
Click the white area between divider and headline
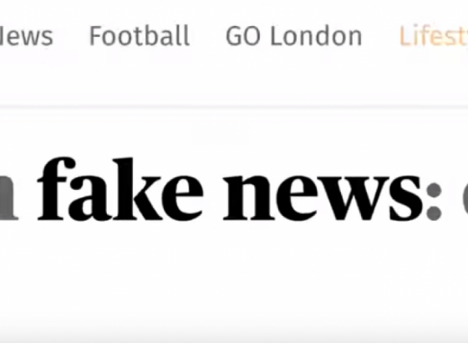coord(234,131)
